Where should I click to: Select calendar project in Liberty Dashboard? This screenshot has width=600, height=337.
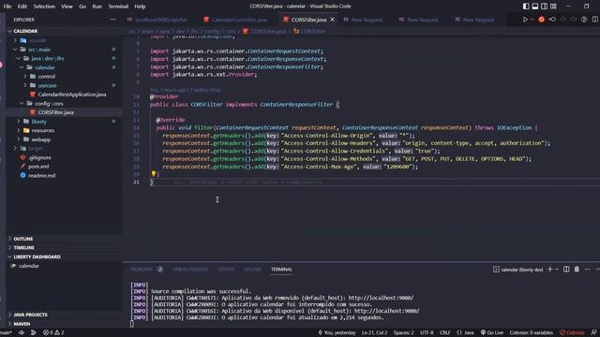click(x=29, y=266)
